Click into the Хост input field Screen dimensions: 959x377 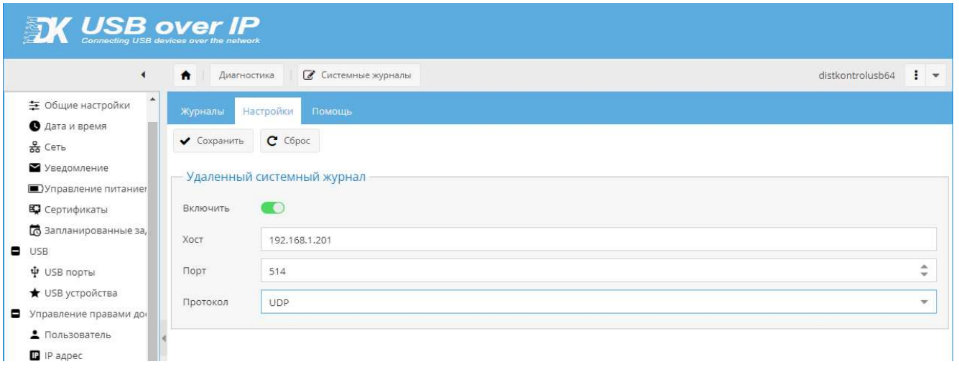(x=598, y=238)
